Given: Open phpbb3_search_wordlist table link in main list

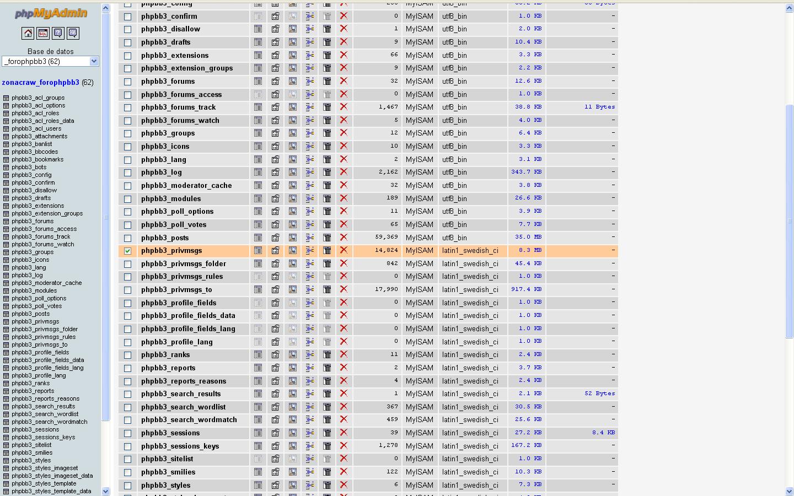Looking at the screenshot, I should [x=183, y=407].
